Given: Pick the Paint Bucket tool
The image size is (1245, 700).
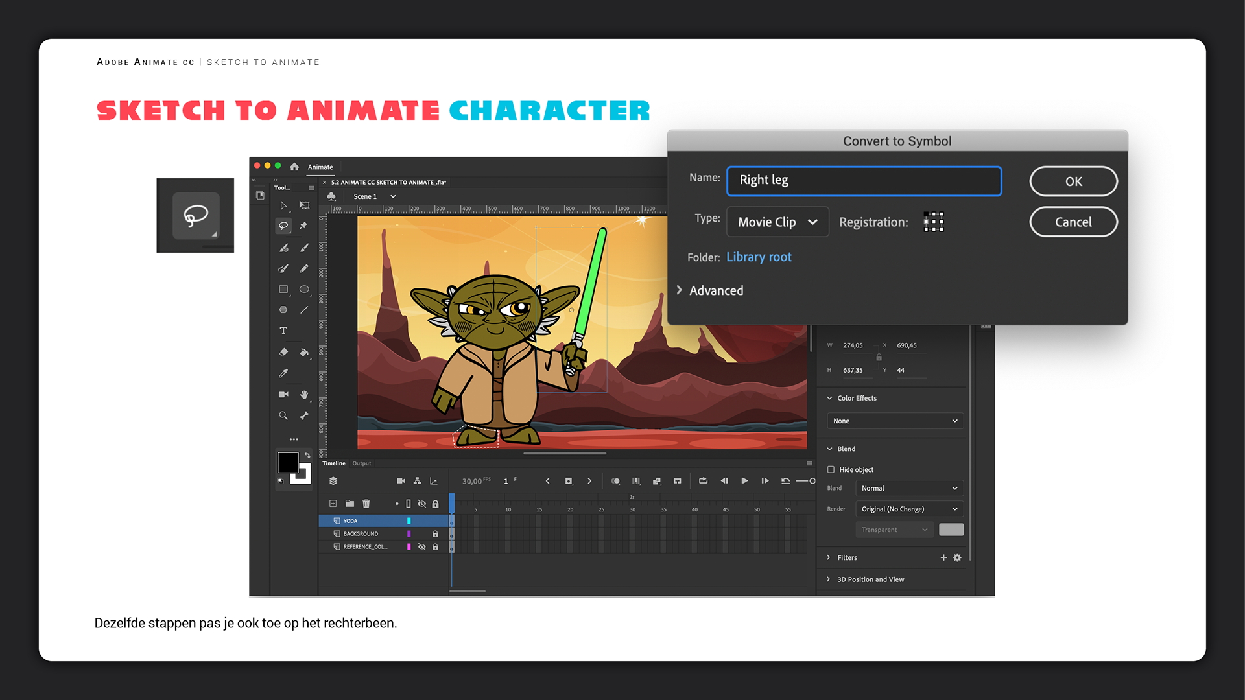Looking at the screenshot, I should [x=304, y=352].
